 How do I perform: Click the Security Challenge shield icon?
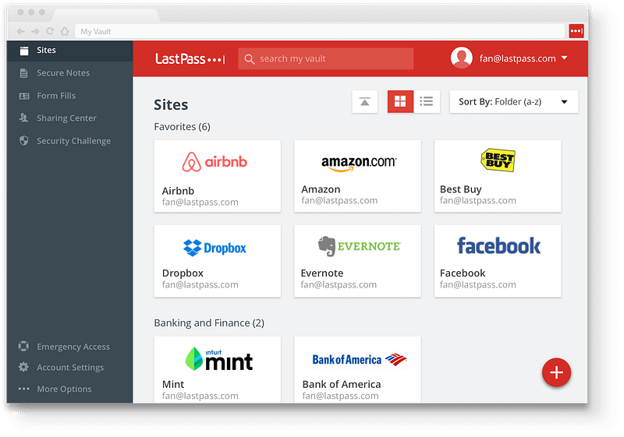coord(24,141)
